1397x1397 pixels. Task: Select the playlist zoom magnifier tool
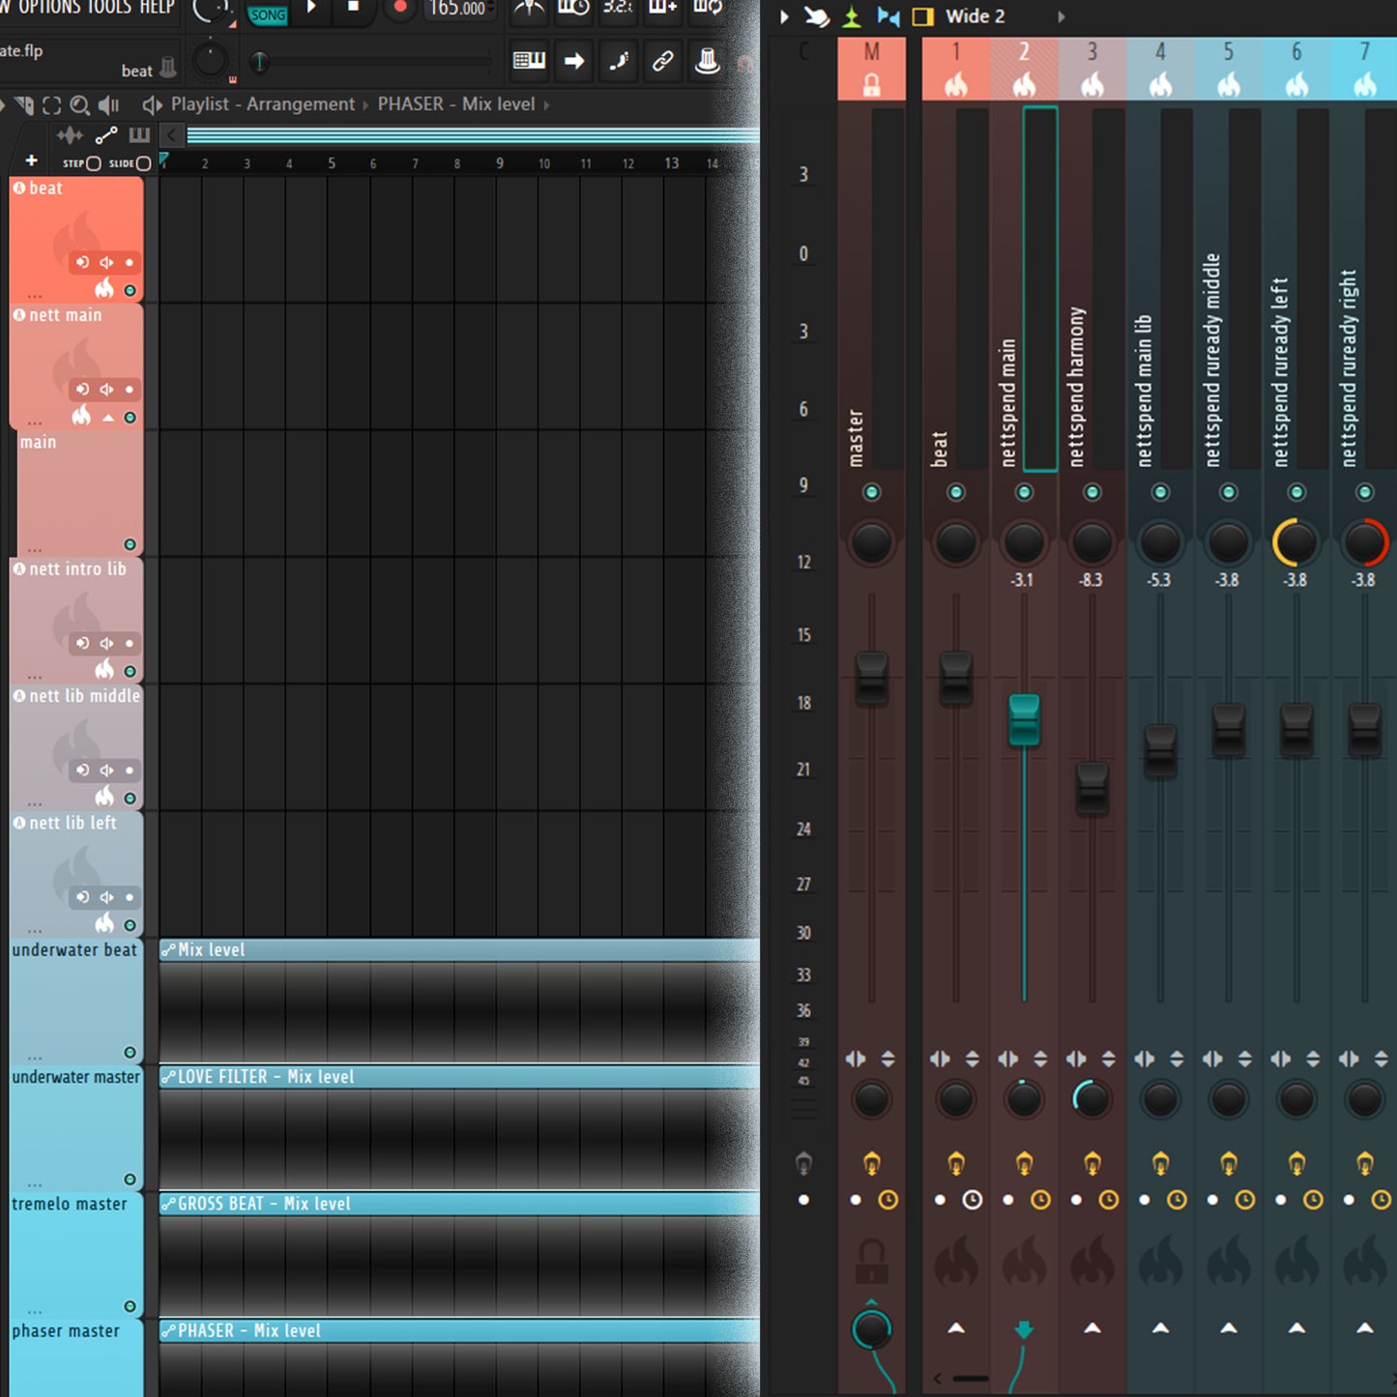(80, 104)
